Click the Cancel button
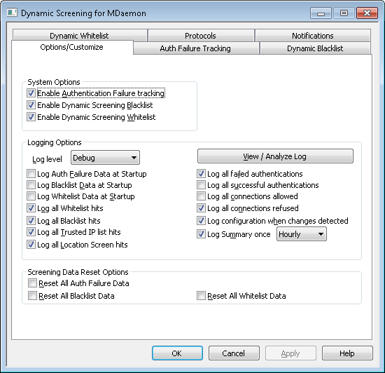This screenshot has width=385, height=373. tap(234, 353)
